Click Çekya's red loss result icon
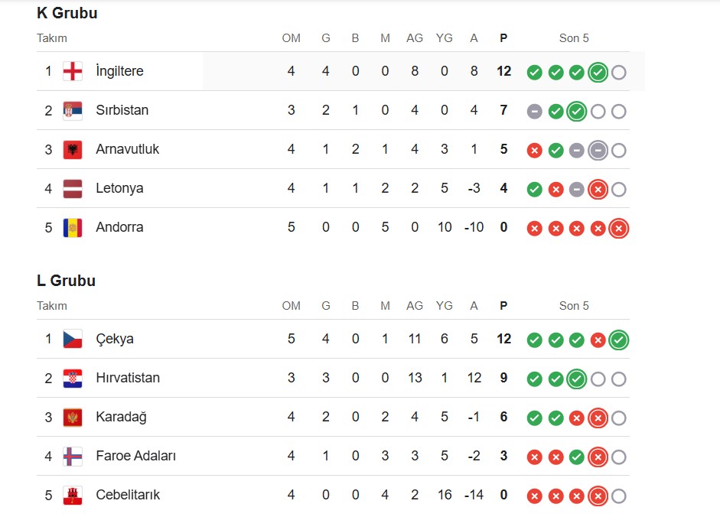This screenshot has width=720, height=517. click(x=598, y=340)
